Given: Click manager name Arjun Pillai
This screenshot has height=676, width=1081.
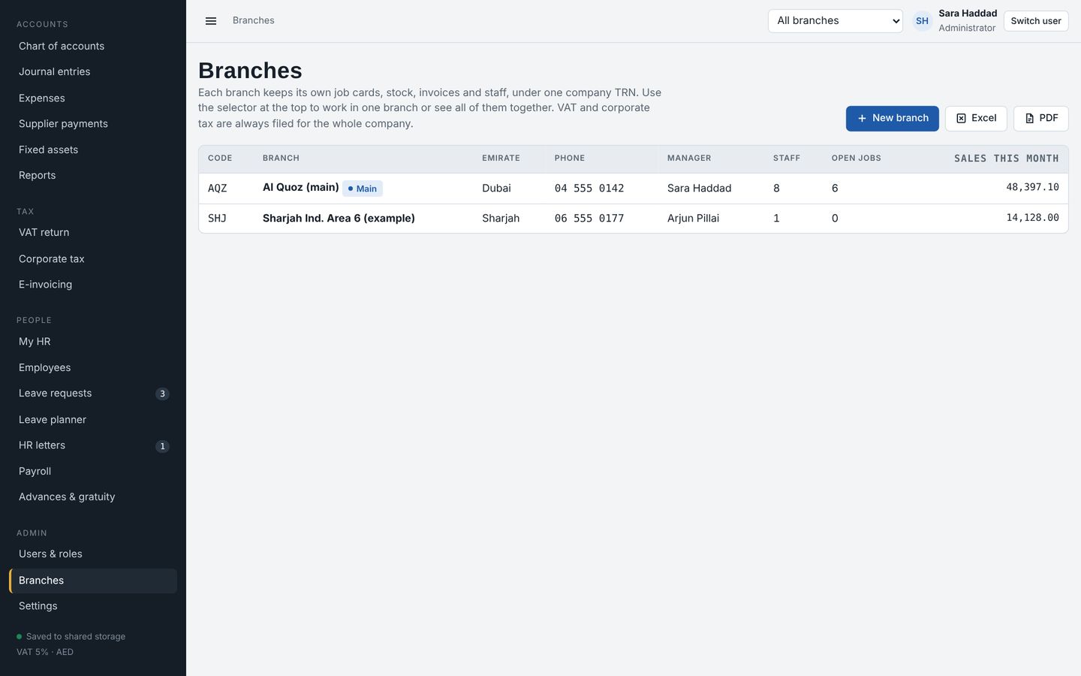Looking at the screenshot, I should [x=693, y=219].
